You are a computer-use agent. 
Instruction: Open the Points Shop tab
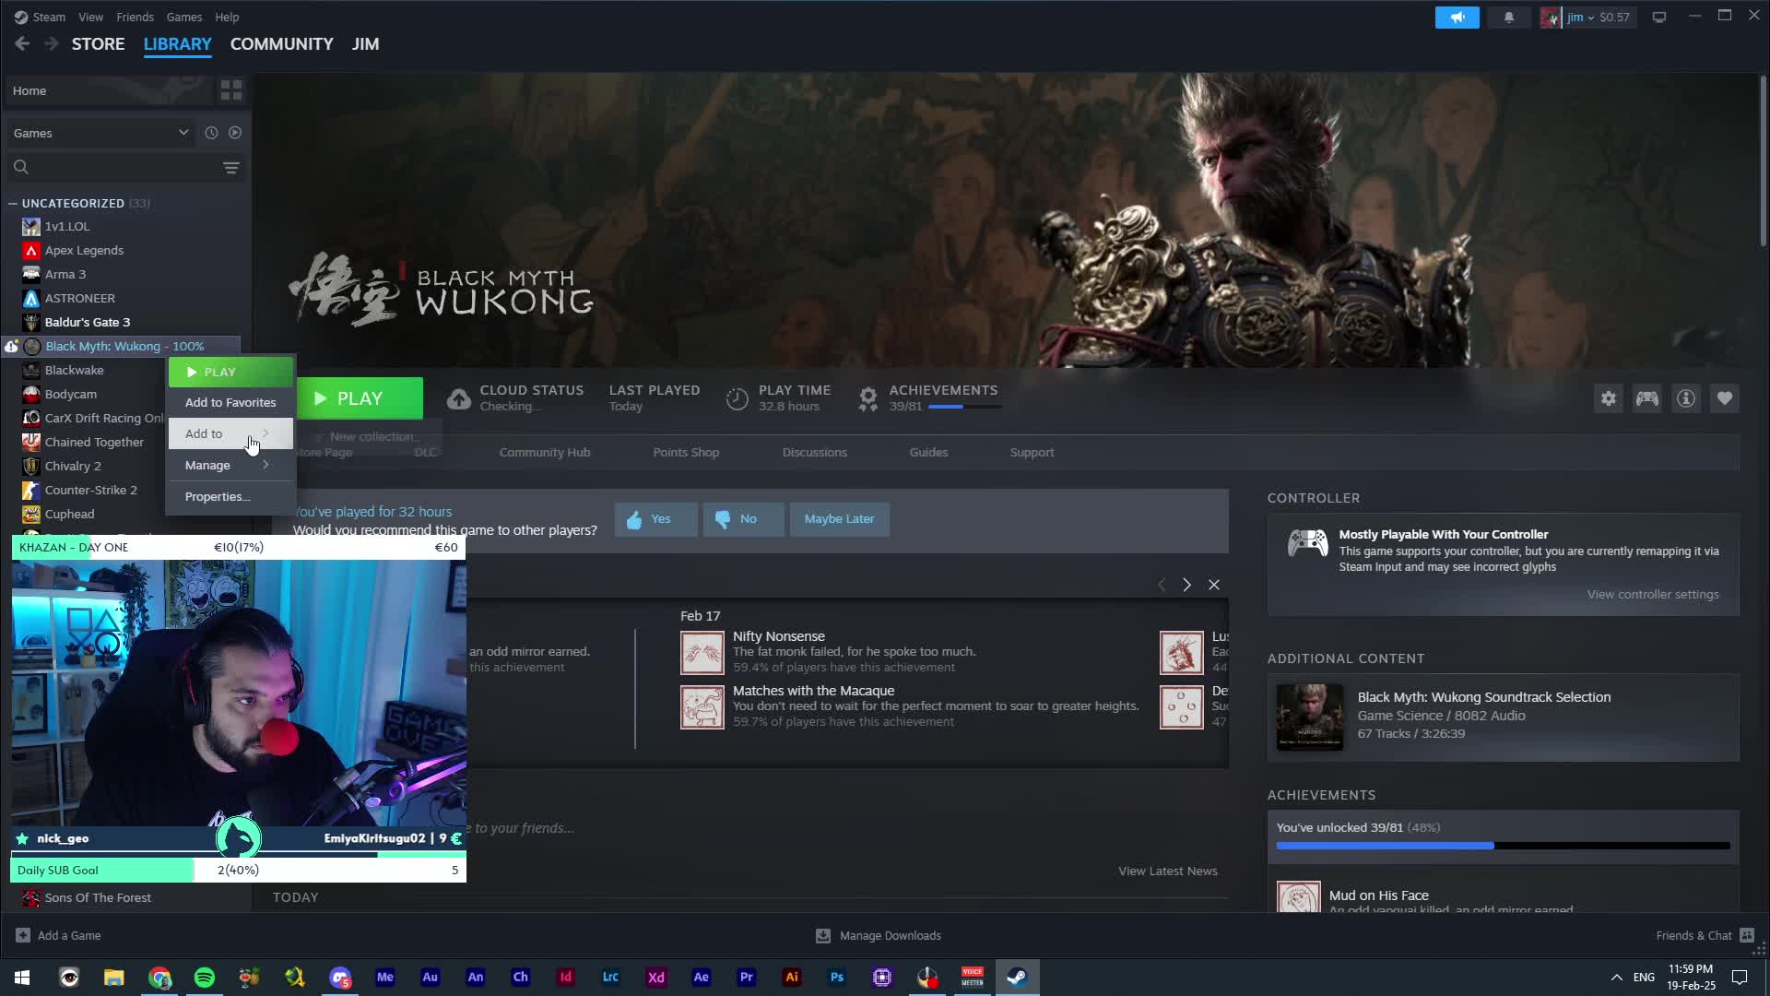tap(686, 452)
